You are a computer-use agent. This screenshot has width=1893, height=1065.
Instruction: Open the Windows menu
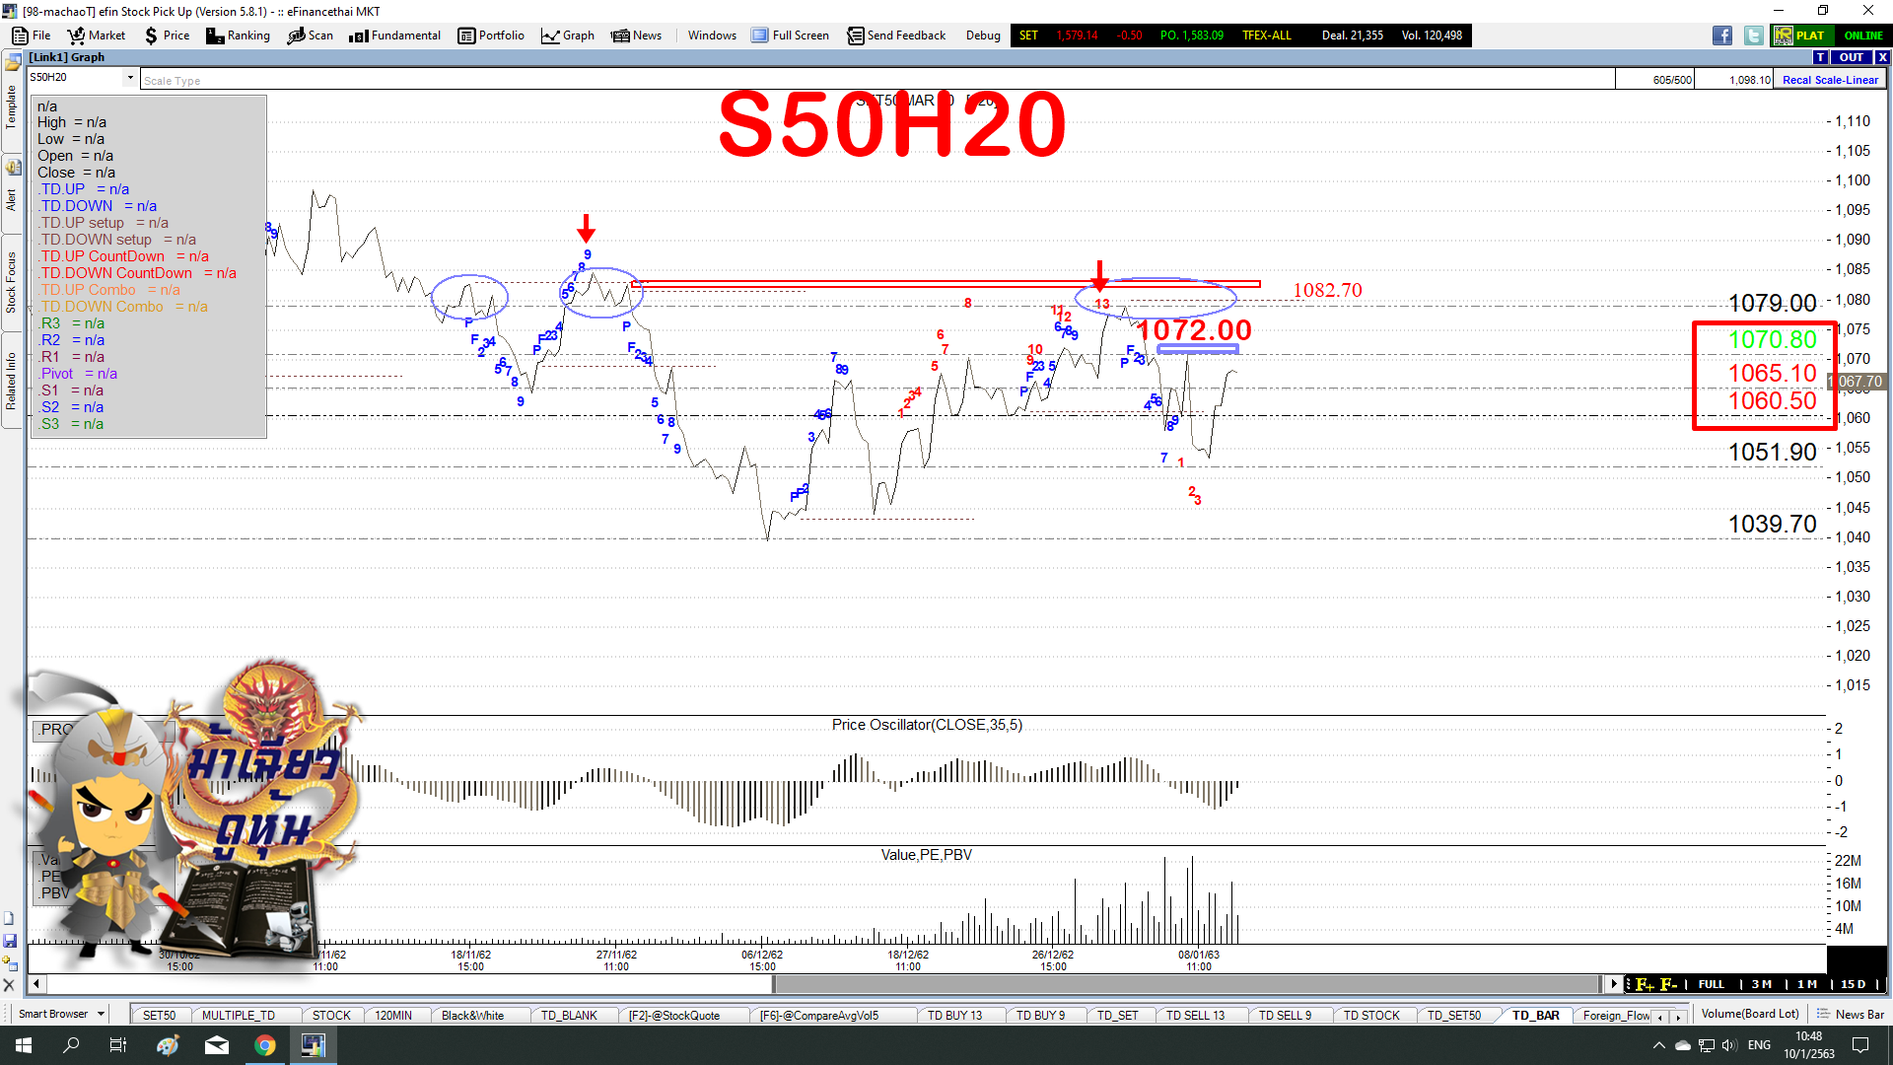pos(712,35)
